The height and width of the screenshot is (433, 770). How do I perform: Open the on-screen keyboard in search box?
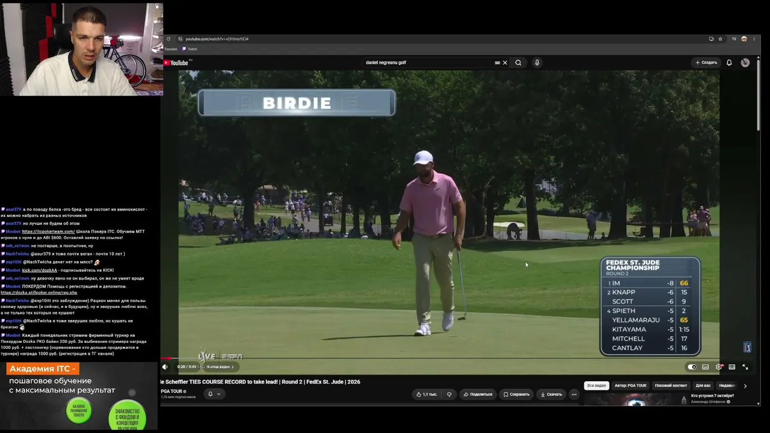coord(497,63)
